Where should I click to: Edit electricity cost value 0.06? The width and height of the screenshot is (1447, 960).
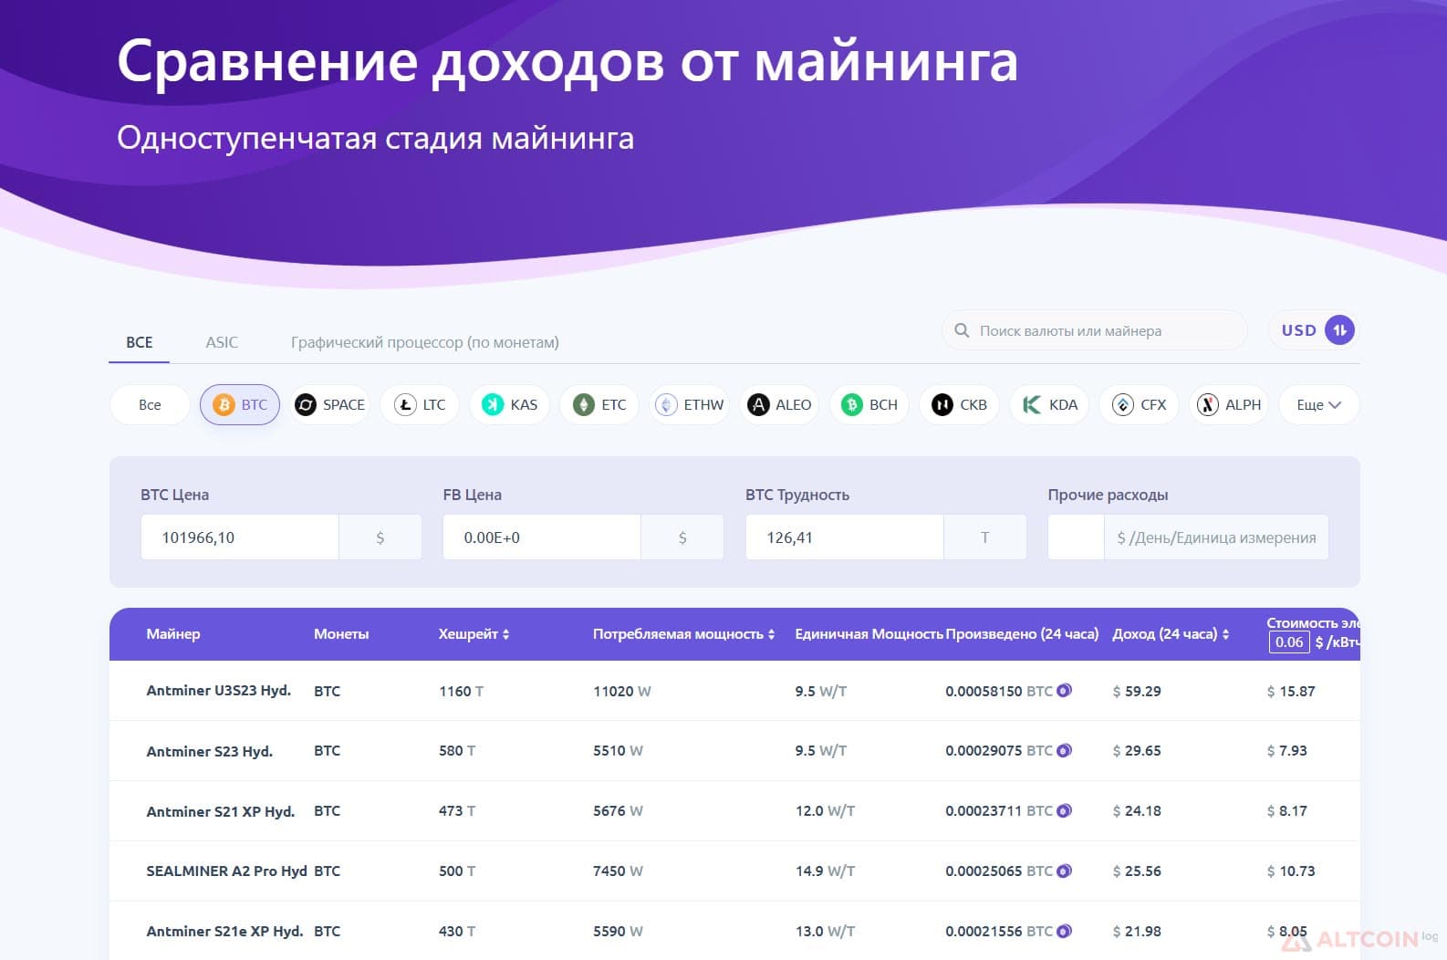click(1289, 642)
